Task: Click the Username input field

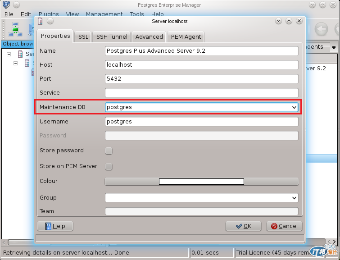Action: [x=202, y=122]
